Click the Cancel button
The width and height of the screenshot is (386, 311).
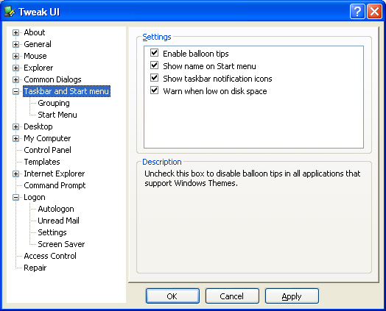click(232, 296)
